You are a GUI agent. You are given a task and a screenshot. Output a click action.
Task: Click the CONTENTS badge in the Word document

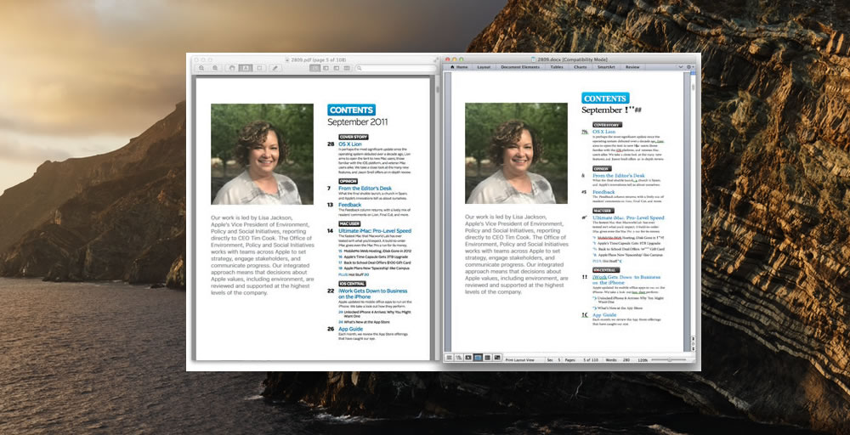tap(605, 98)
